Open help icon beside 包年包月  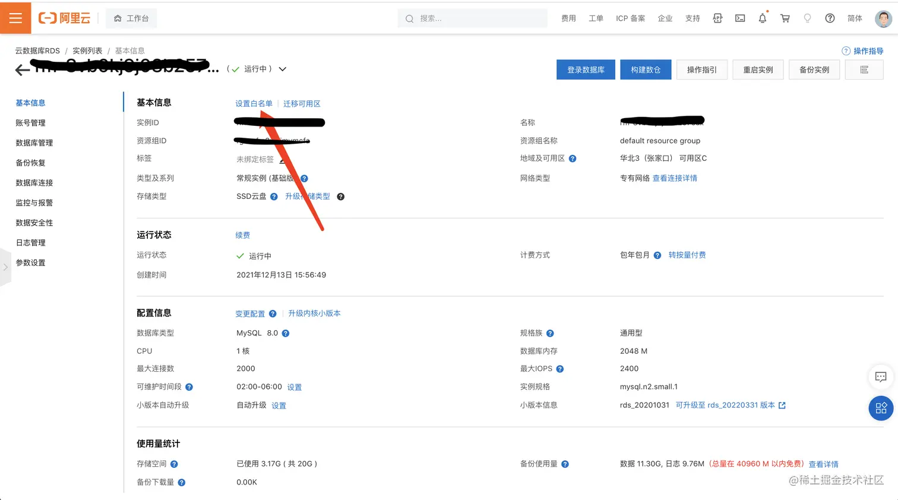[x=657, y=255]
